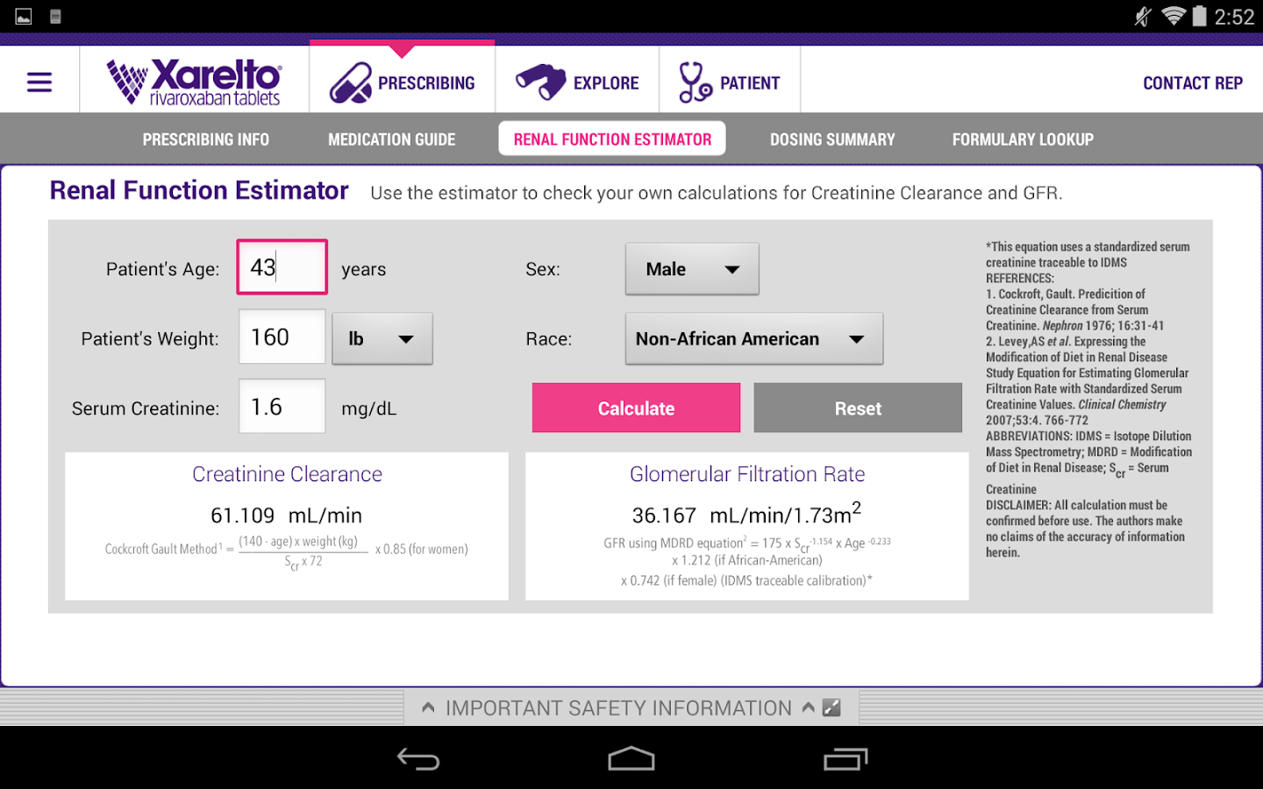Expand the Important Safety Information bar
This screenshot has width=1263, height=789.
[x=631, y=707]
